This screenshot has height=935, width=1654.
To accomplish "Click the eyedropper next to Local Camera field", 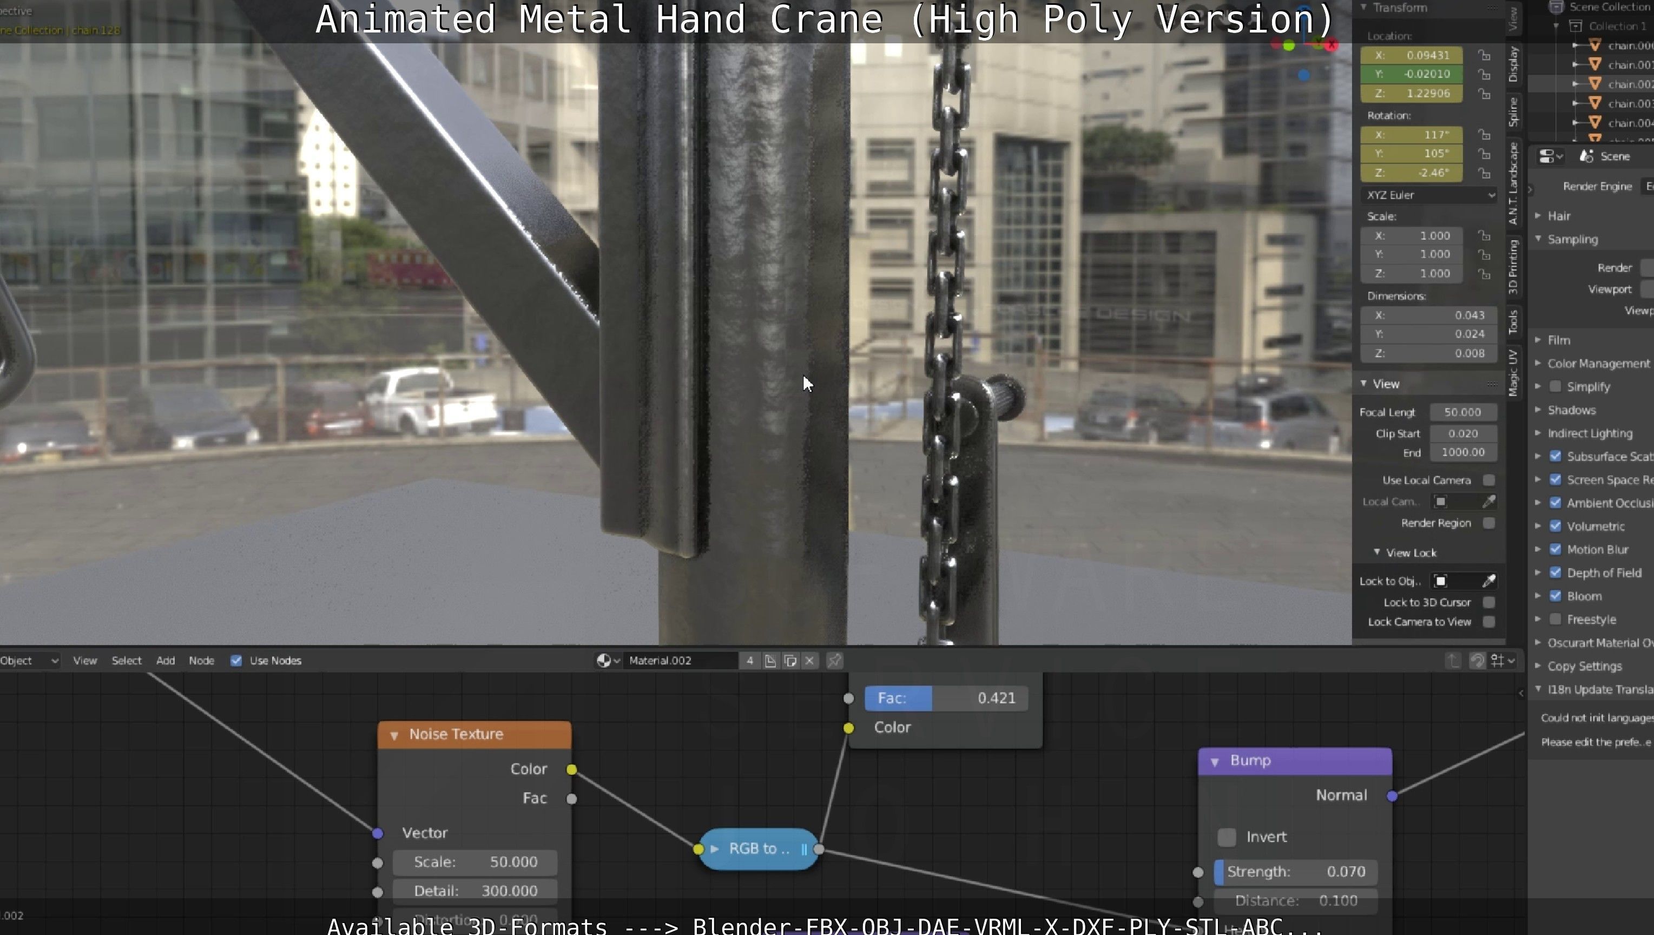I will click(x=1488, y=502).
